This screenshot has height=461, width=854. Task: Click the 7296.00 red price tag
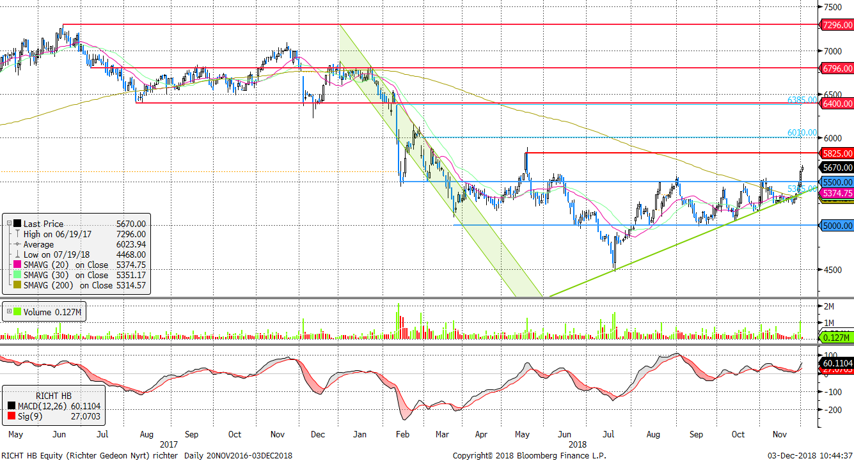click(836, 25)
